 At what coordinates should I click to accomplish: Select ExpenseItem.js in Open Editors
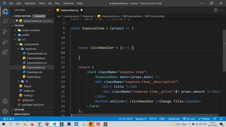(x=32, y=21)
